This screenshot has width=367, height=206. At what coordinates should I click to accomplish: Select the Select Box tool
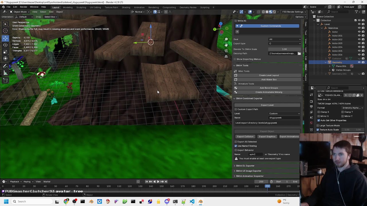(5, 24)
